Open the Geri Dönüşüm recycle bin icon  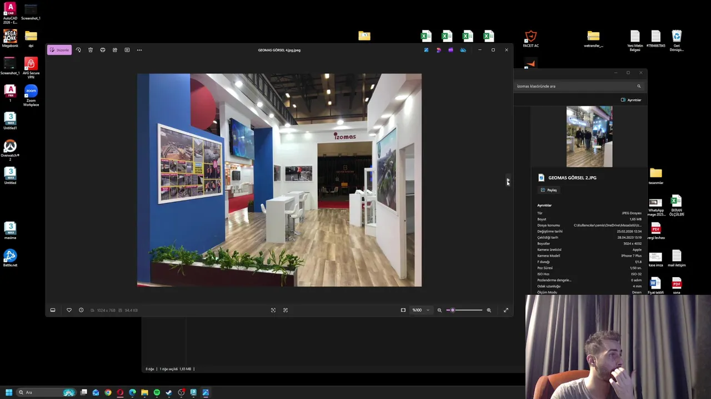pyautogui.click(x=677, y=40)
